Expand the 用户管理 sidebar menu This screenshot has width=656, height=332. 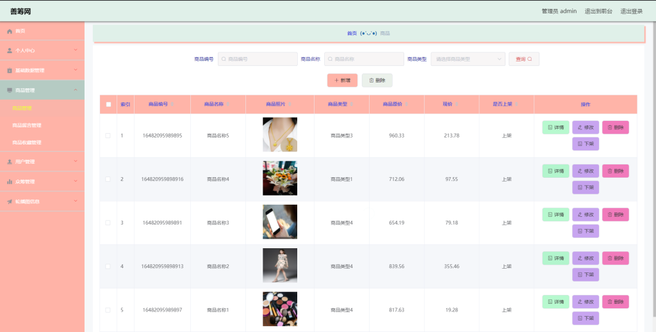(x=42, y=162)
